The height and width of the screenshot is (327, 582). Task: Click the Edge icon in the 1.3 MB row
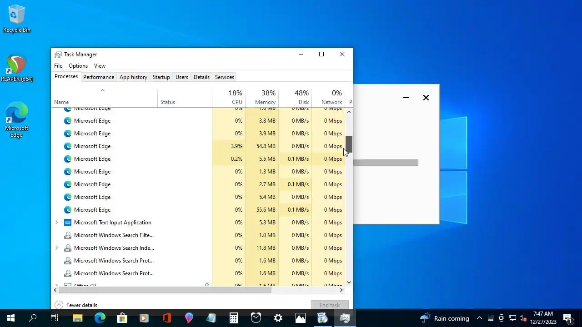pos(68,172)
